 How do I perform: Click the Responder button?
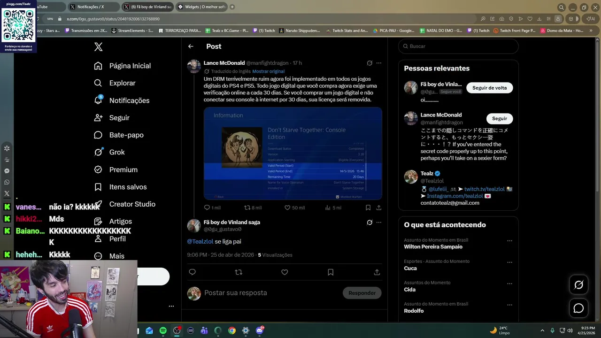[362, 293]
